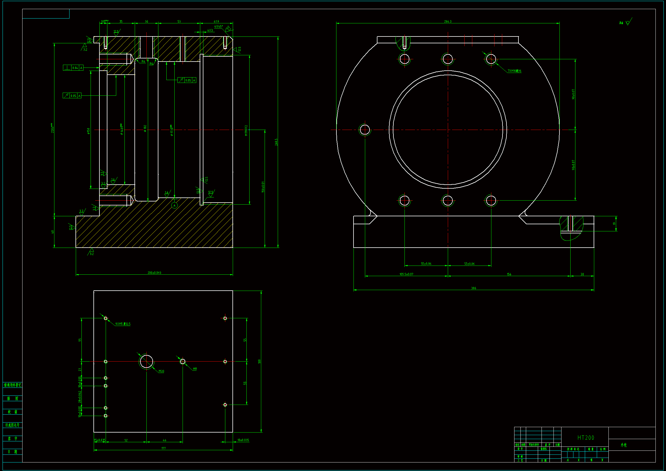Click the perpendicularity tolerance frame 0.04 A

(73, 68)
